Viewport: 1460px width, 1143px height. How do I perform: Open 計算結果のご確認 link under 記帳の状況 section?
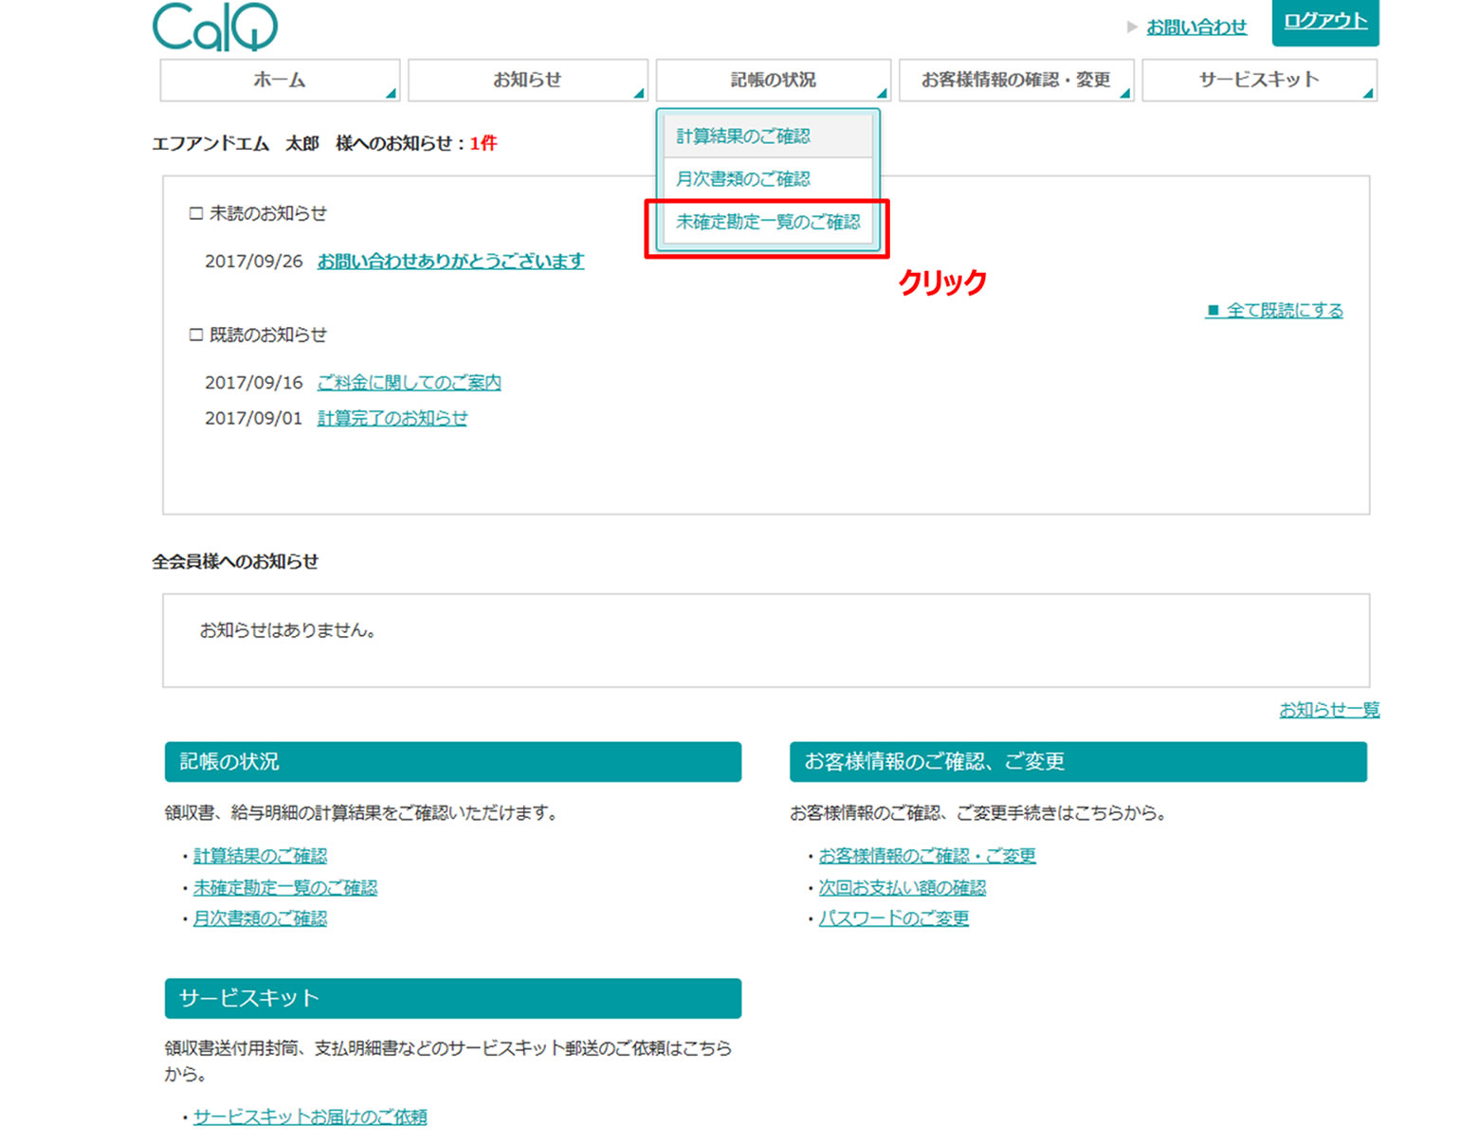coord(260,856)
